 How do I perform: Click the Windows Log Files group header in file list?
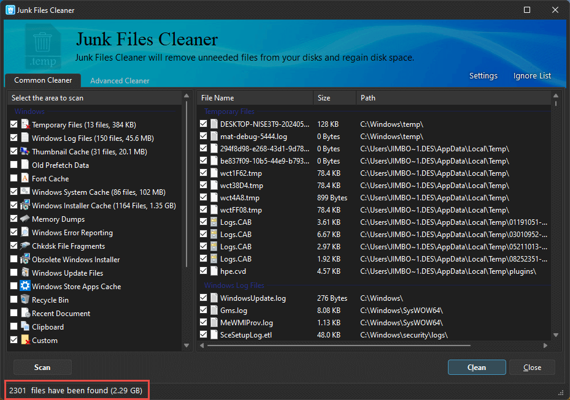234,285
